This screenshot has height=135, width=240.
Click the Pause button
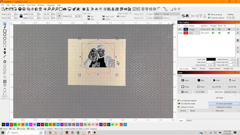pos(185,80)
